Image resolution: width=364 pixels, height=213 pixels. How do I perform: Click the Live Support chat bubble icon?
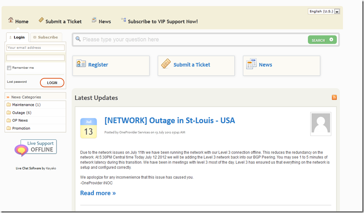click(x=21, y=150)
